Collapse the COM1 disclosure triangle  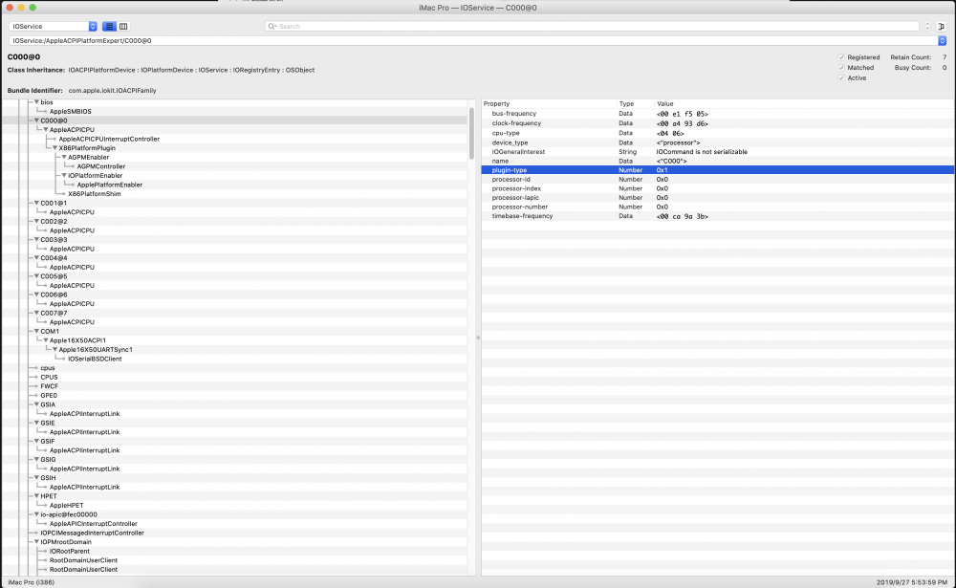36,331
